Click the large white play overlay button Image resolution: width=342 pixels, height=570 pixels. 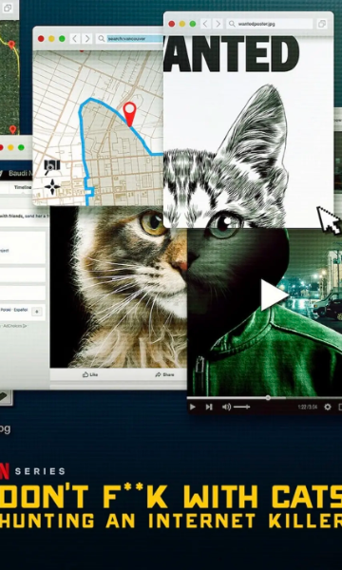pyautogui.click(x=275, y=294)
